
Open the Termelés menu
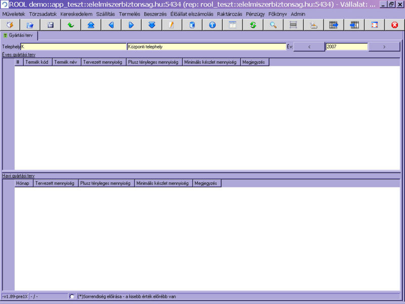pyautogui.click(x=129, y=14)
